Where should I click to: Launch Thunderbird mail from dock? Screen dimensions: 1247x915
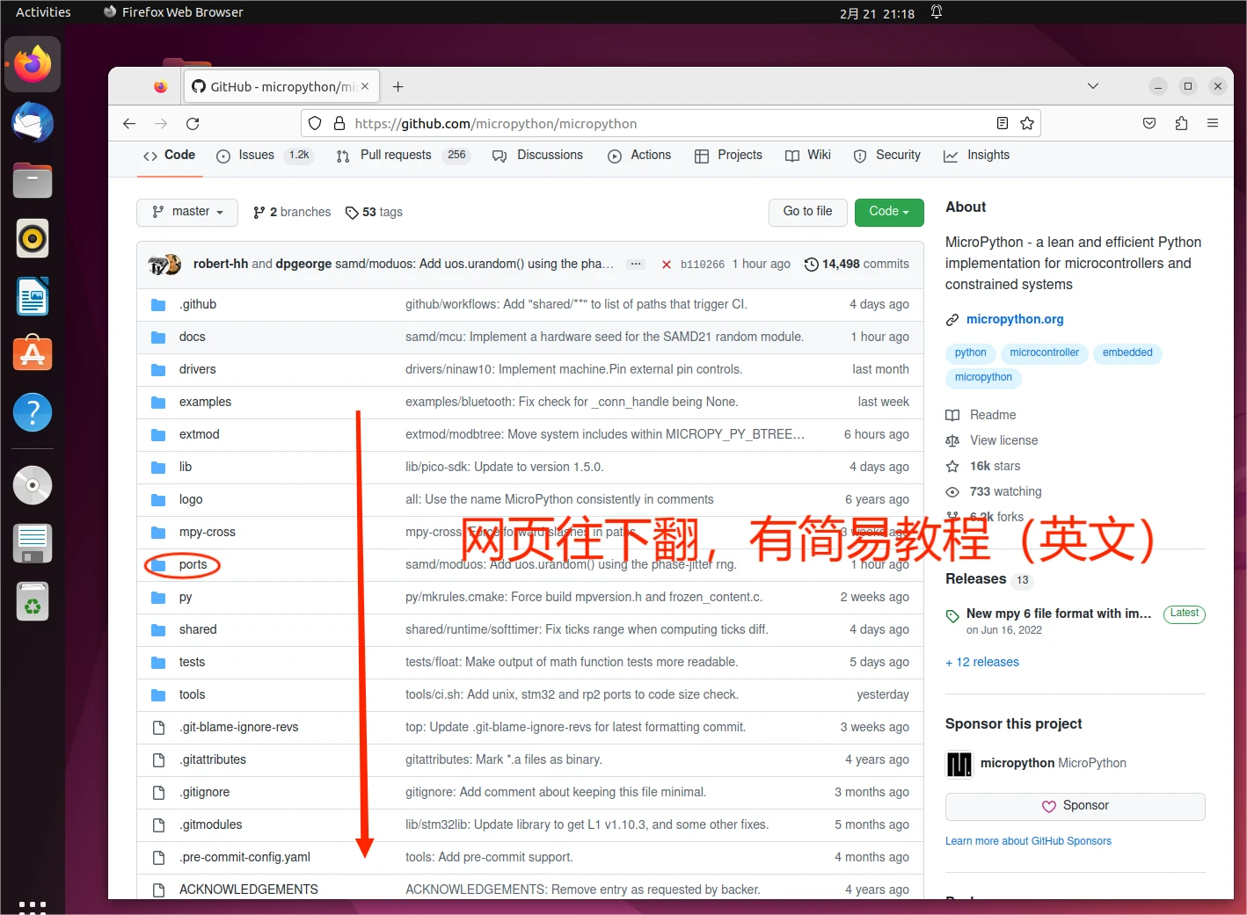(x=33, y=122)
